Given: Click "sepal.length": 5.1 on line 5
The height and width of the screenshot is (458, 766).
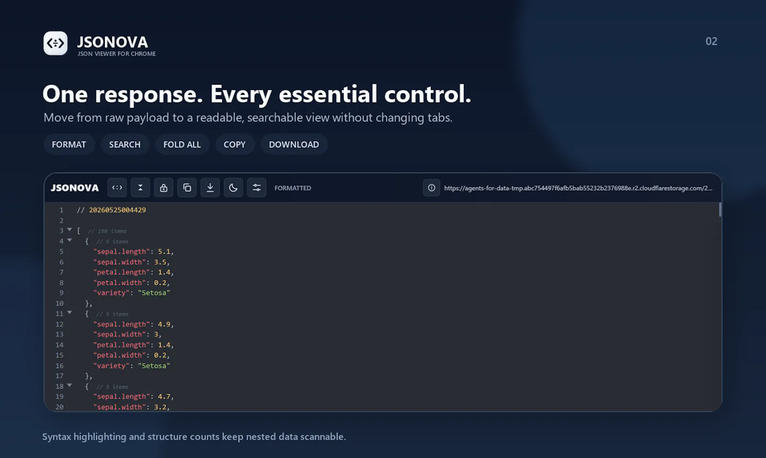Looking at the screenshot, I should pyautogui.click(x=133, y=252).
